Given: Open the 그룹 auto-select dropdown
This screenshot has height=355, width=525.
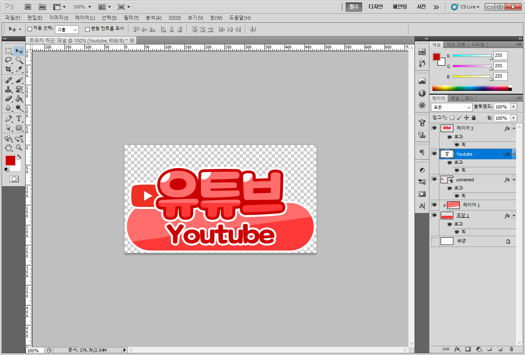Looking at the screenshot, I should [x=67, y=29].
